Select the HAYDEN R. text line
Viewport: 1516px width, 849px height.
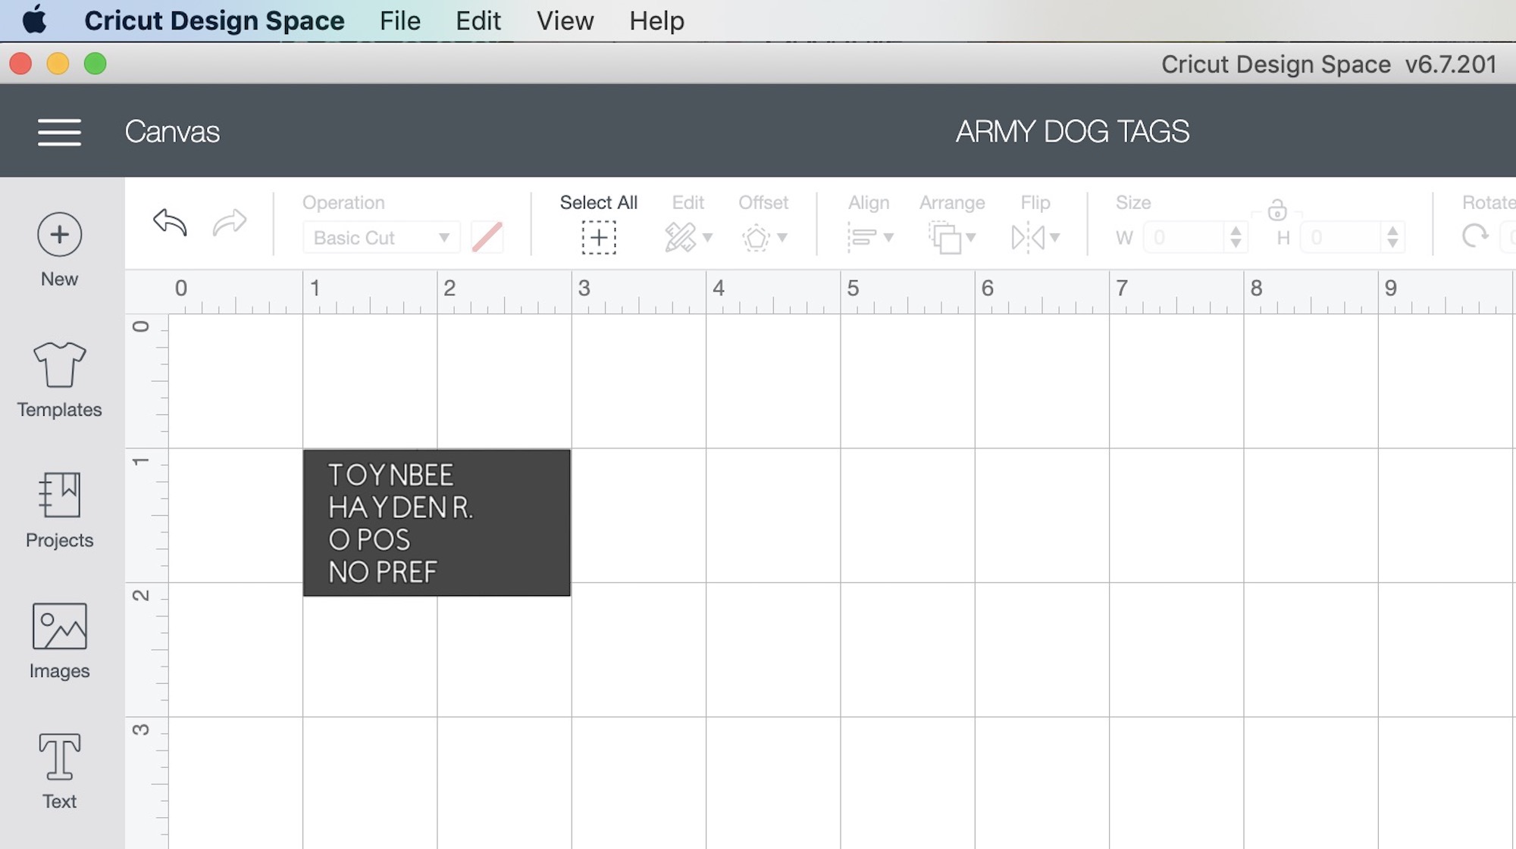point(400,507)
